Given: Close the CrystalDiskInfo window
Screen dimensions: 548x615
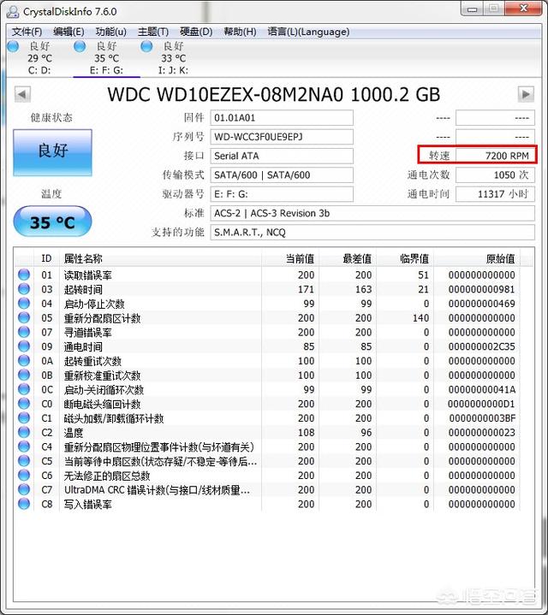Looking at the screenshot, I should [523, 8].
